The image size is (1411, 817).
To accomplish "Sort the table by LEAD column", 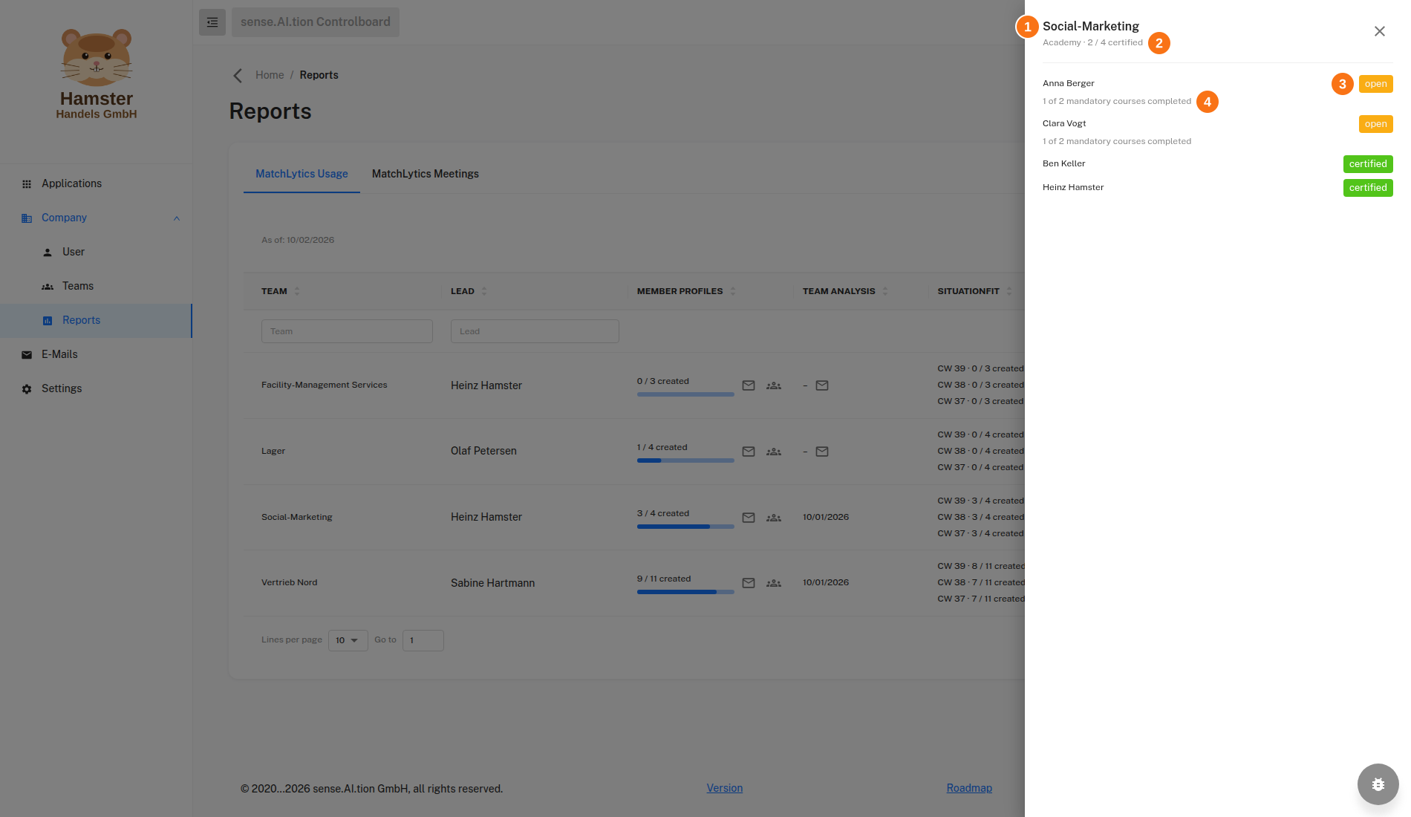I will click(484, 291).
